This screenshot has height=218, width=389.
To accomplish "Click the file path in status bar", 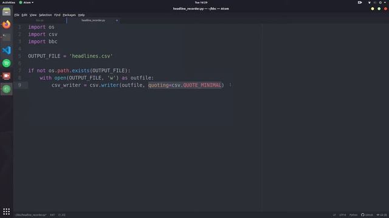I will [31, 215].
